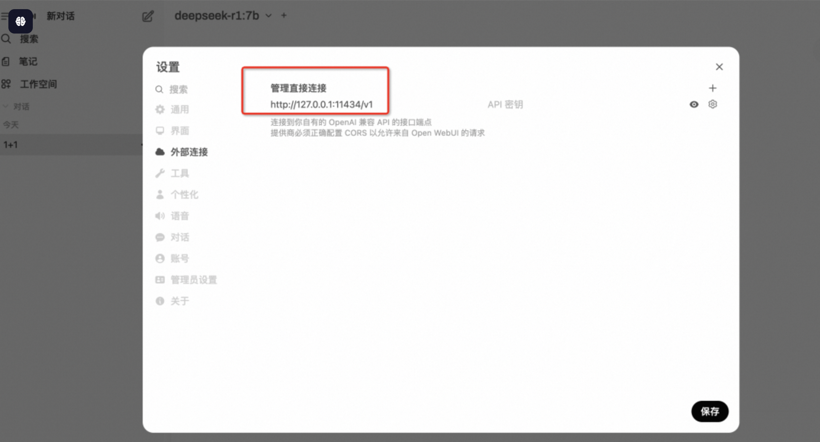Switch to the 通用 settings tab
This screenshot has width=820, height=442.
(x=179, y=110)
